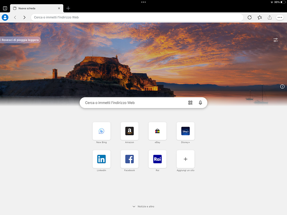Open the browser profile avatar
This screenshot has width=287, height=215.
[5, 17]
